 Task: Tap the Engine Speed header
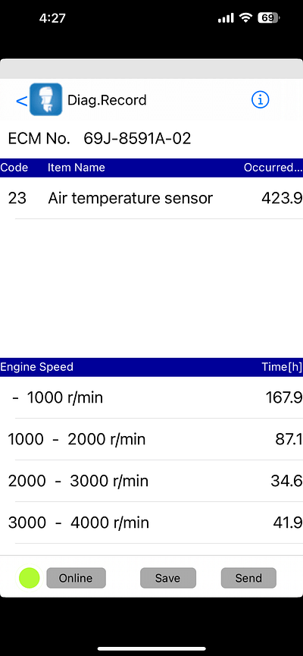37,367
